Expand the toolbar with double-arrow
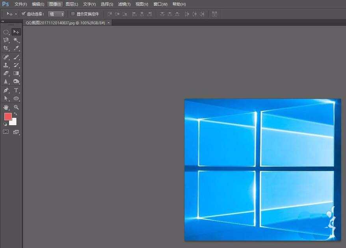 click(3, 21)
